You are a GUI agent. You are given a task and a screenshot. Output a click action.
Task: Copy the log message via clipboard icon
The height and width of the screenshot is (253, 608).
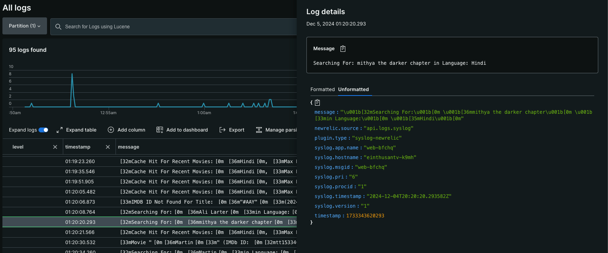[343, 49]
